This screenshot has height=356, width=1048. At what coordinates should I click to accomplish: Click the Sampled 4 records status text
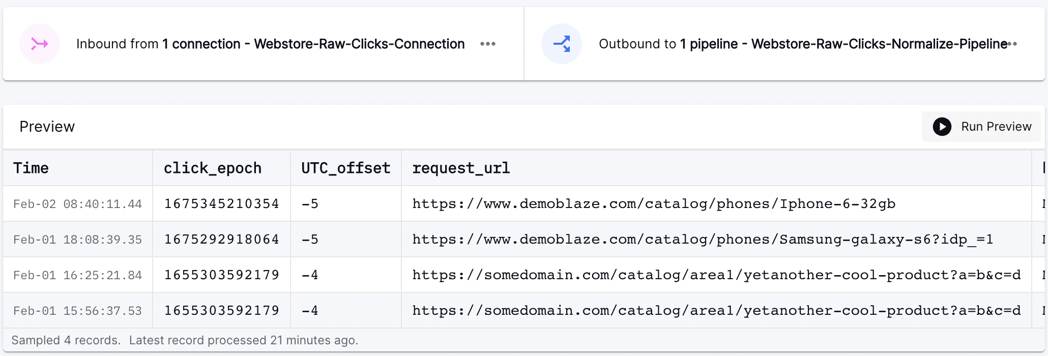coord(66,340)
